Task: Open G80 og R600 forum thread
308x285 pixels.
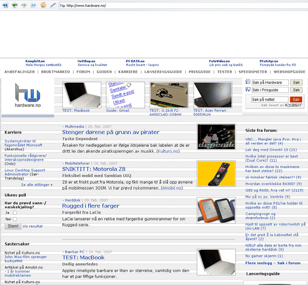Action: pos(274,190)
